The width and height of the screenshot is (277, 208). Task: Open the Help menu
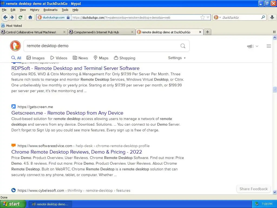point(75,10)
